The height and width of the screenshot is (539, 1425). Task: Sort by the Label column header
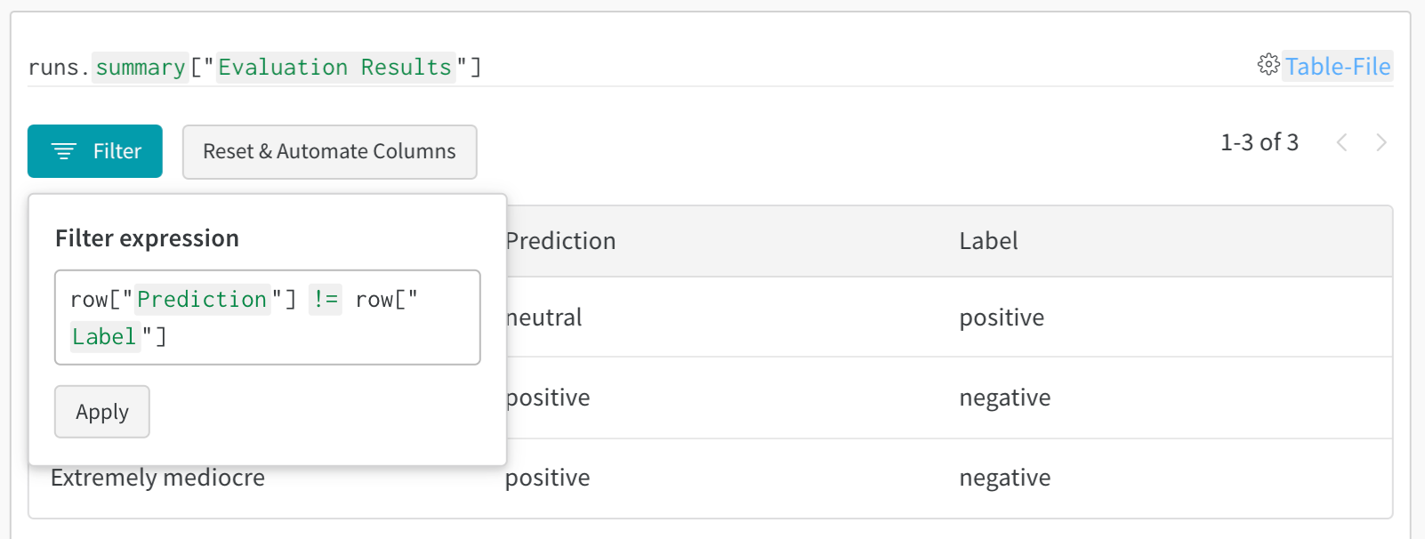[x=988, y=240]
